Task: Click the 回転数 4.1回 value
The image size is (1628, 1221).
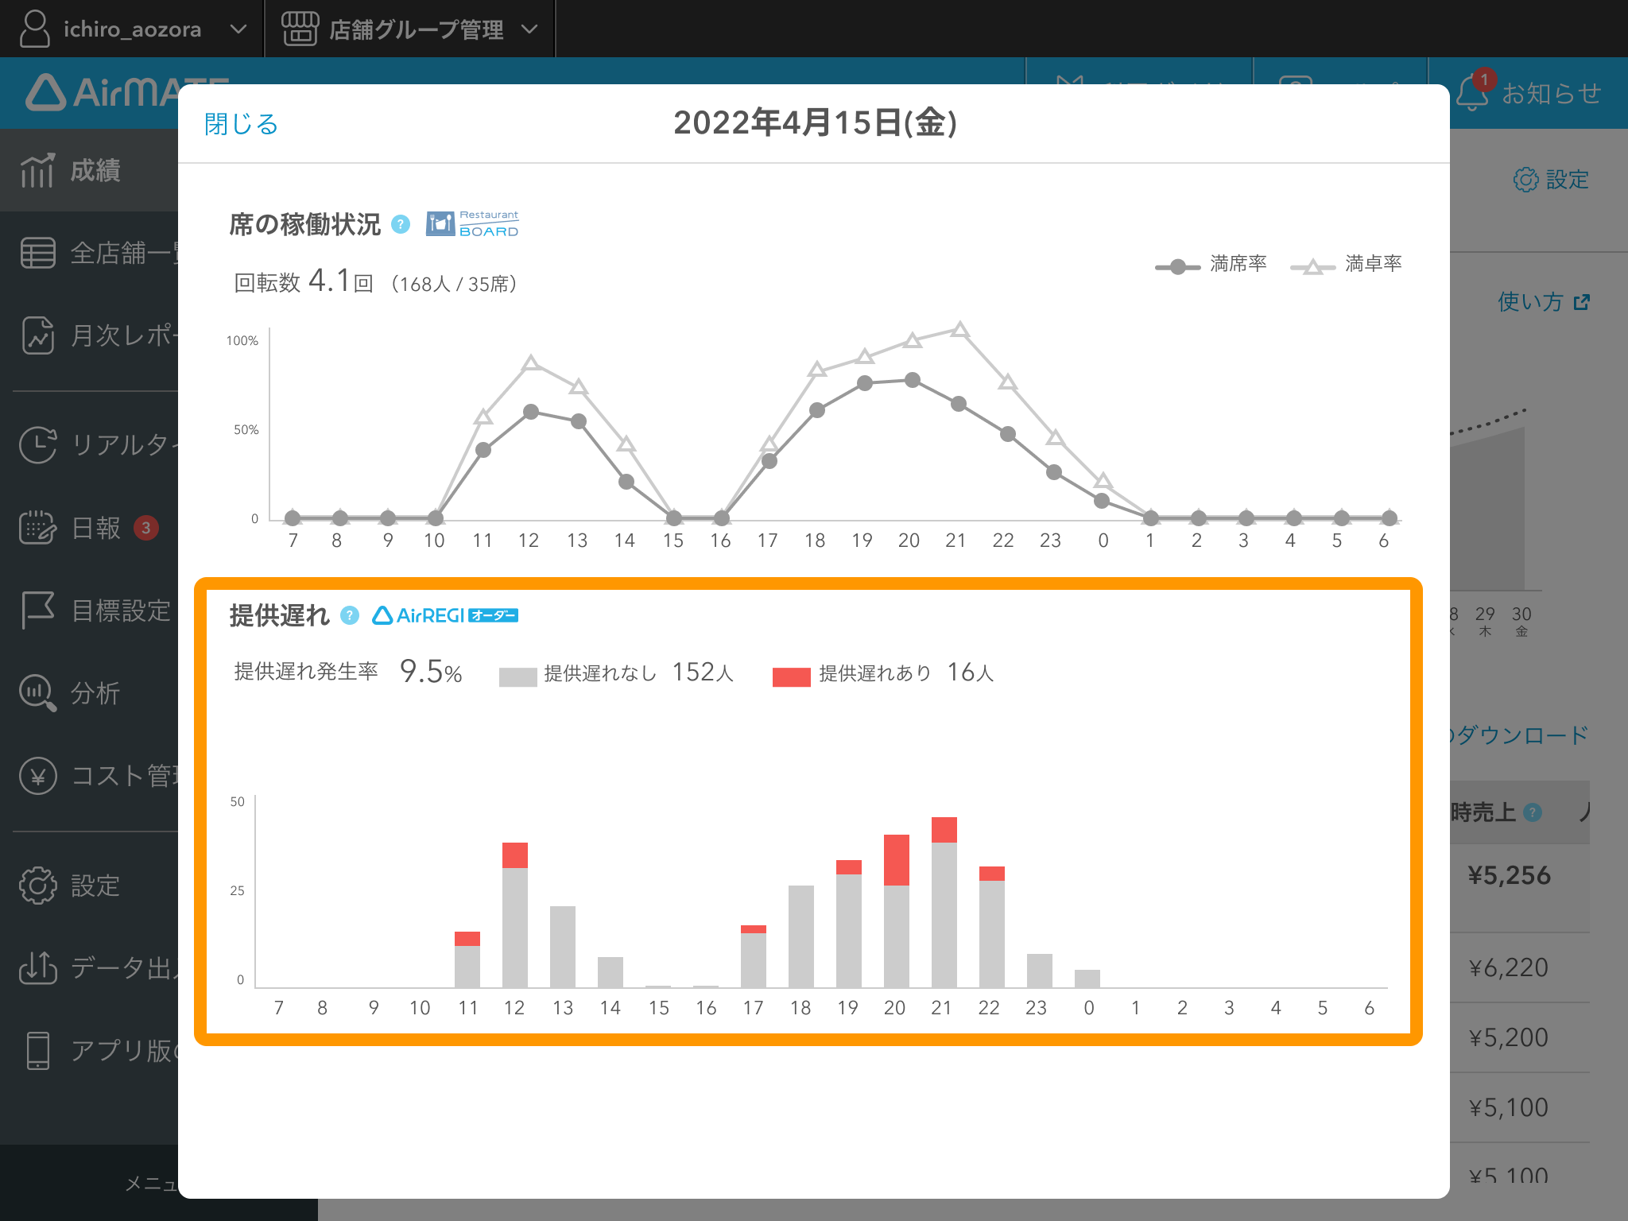Action: (x=340, y=281)
